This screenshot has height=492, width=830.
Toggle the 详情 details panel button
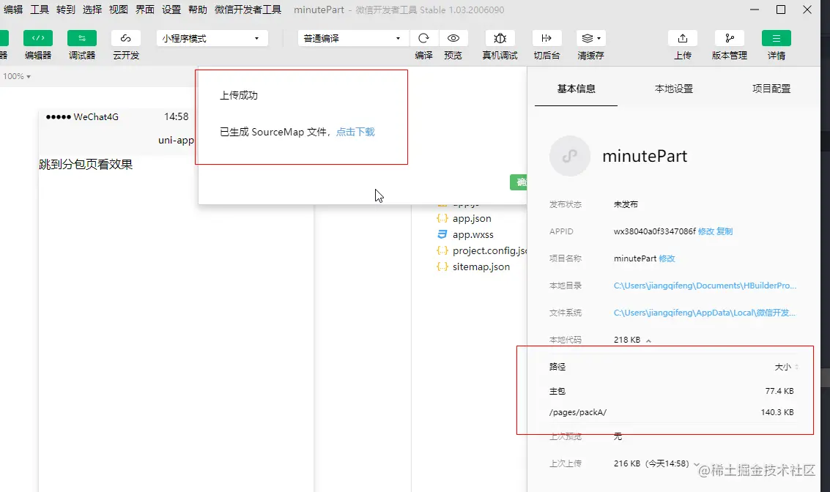[x=776, y=38]
